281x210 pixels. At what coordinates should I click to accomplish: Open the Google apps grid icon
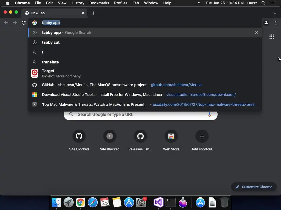tap(272, 37)
